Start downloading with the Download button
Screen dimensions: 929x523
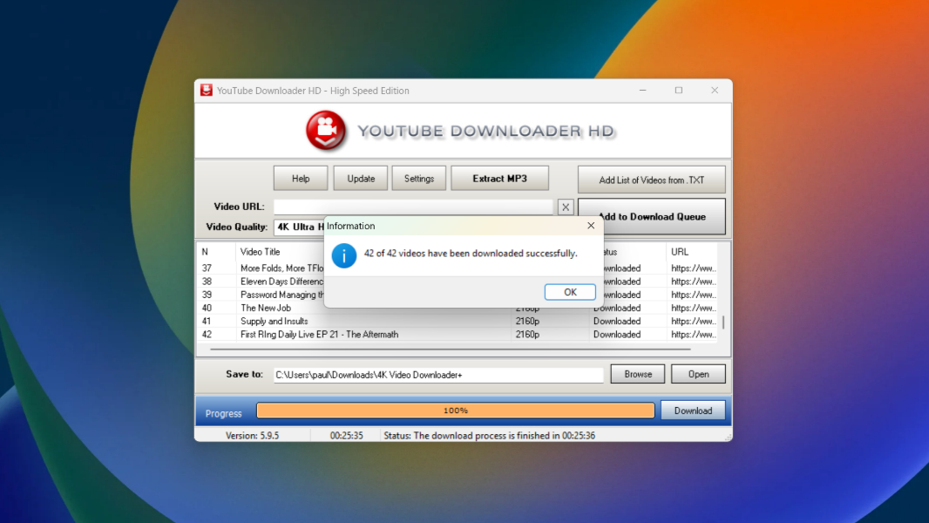pos(693,410)
